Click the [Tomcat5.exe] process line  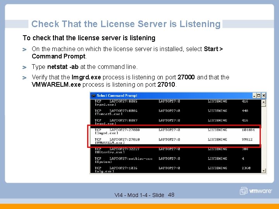pyautogui.click(x=108, y=114)
